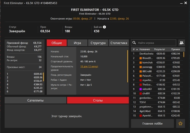Click the buy-in info icon
190x133 pixels.
(x=104, y=27)
